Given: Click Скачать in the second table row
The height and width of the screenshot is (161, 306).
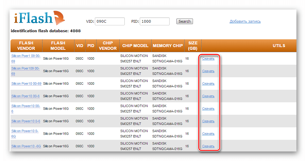Looking at the screenshot, I should [x=208, y=71].
